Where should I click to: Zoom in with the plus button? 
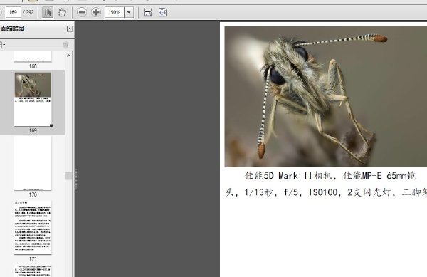tap(96, 12)
